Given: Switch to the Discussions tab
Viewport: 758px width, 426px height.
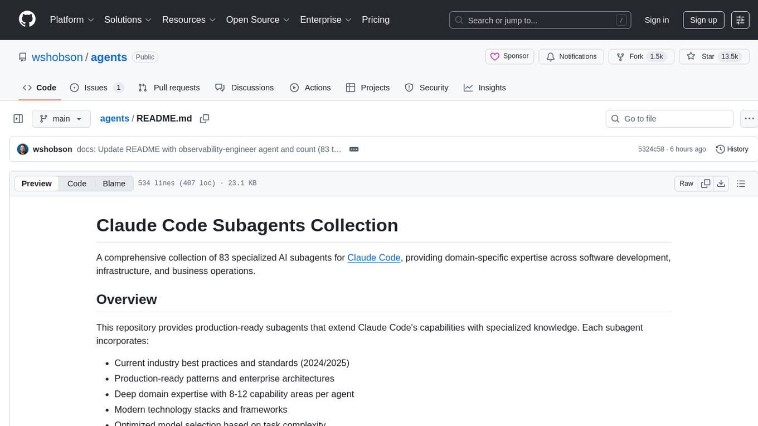Looking at the screenshot, I should click(244, 88).
